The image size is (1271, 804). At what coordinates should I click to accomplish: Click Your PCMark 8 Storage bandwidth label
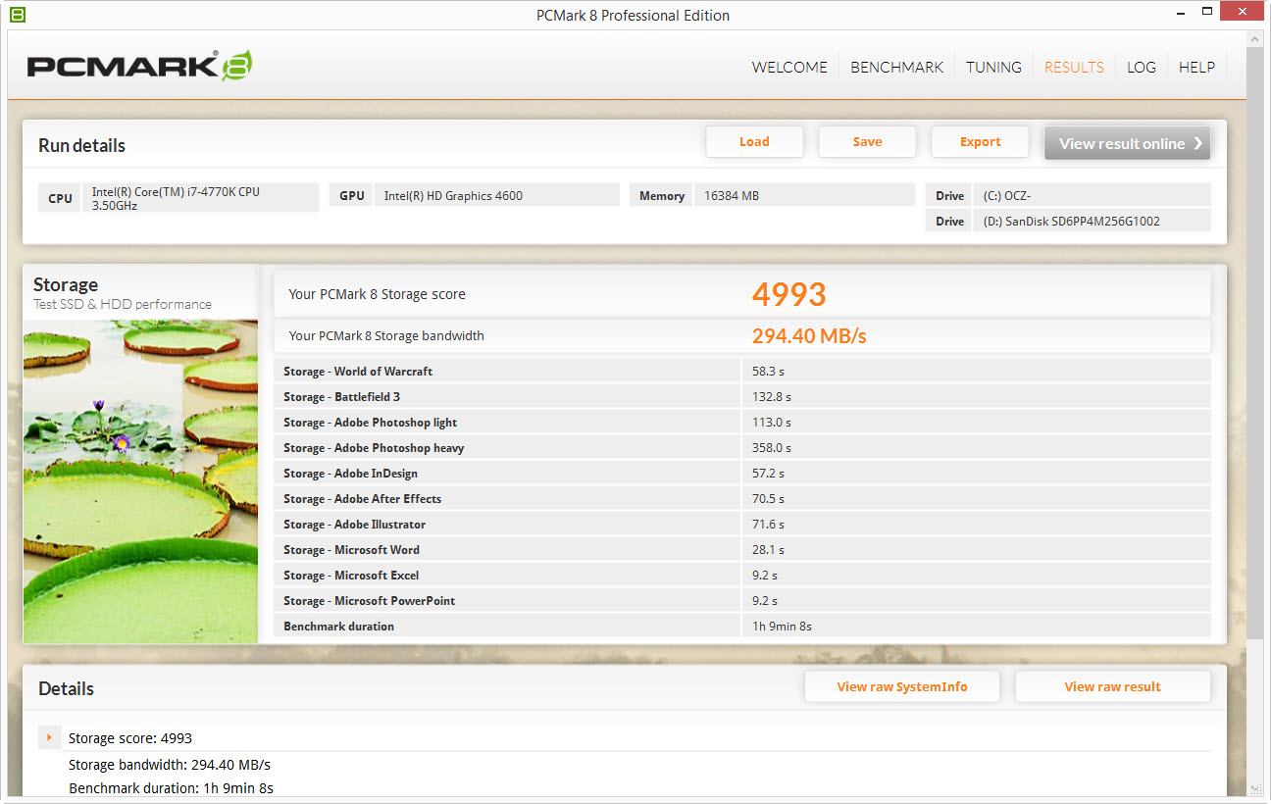386,336
